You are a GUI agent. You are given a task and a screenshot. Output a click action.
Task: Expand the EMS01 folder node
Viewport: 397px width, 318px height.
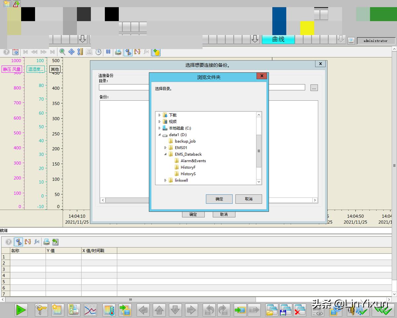click(165, 148)
